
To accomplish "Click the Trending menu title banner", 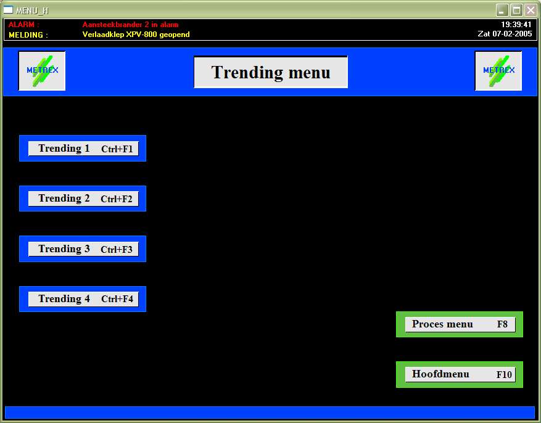I will point(271,72).
